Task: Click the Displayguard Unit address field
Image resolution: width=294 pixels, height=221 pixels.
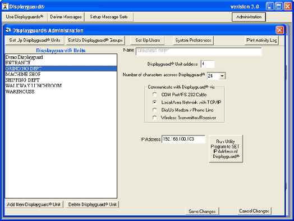Action: [x=208, y=64]
